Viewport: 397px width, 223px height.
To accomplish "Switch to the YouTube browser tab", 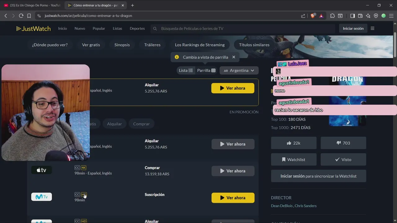I will [32, 5].
